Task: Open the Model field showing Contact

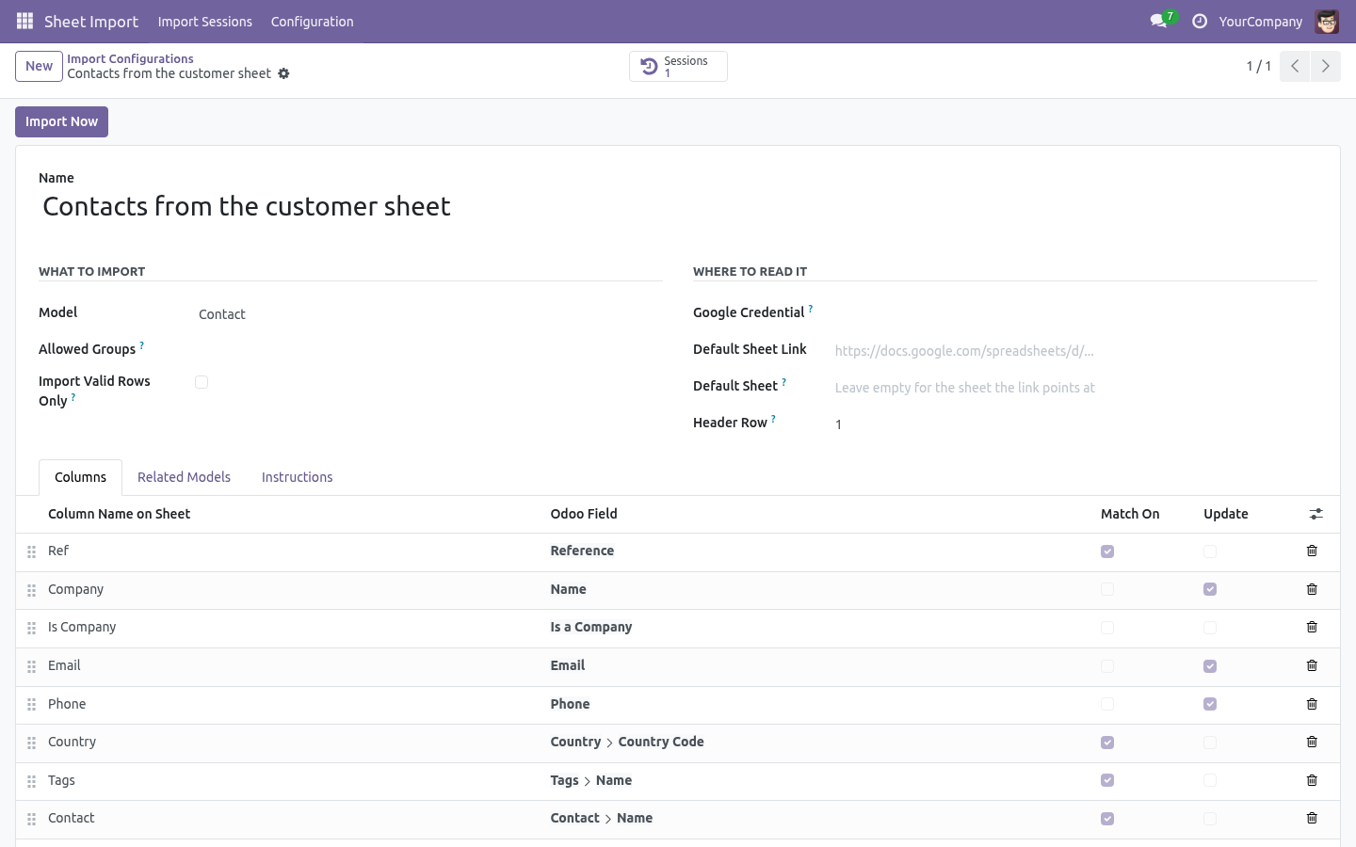Action: point(430,314)
